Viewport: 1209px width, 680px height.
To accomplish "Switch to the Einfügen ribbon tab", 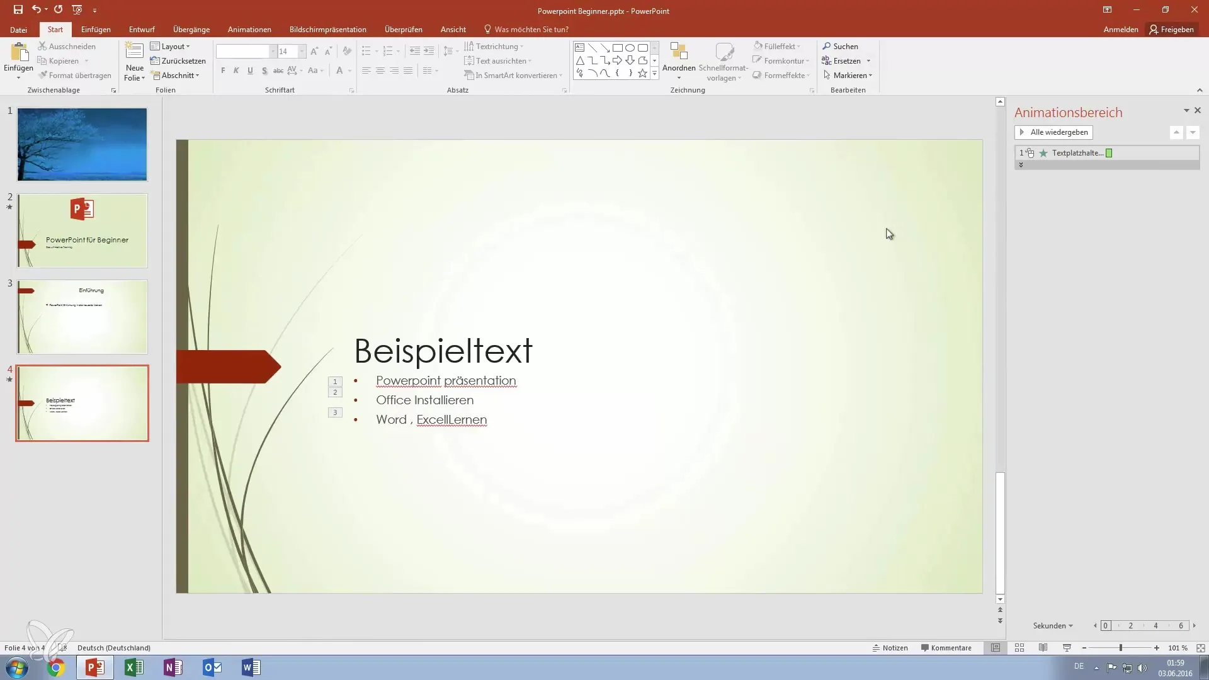I will [96, 29].
